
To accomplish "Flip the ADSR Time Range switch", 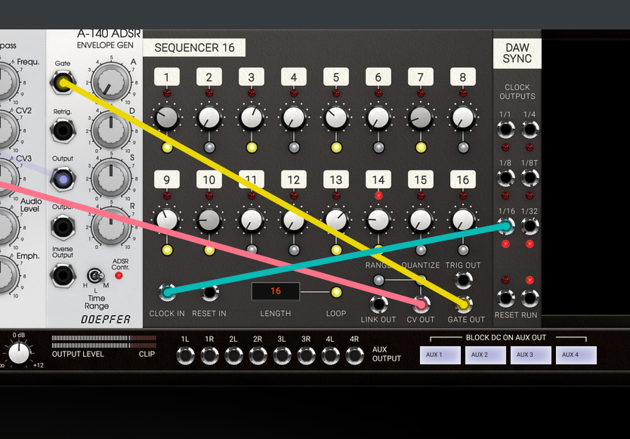I will click(95, 275).
